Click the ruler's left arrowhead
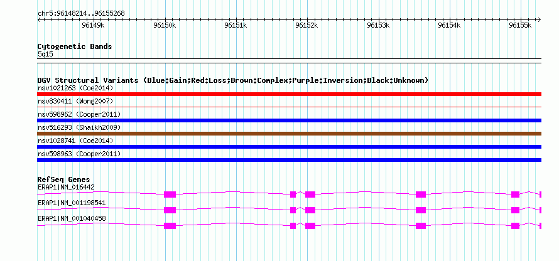This screenshot has height=261, width=559. pyautogui.click(x=39, y=19)
